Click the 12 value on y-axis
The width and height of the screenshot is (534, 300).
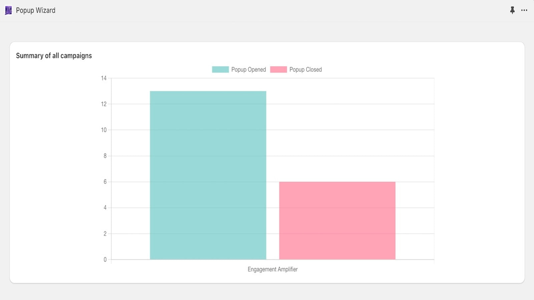pyautogui.click(x=104, y=104)
